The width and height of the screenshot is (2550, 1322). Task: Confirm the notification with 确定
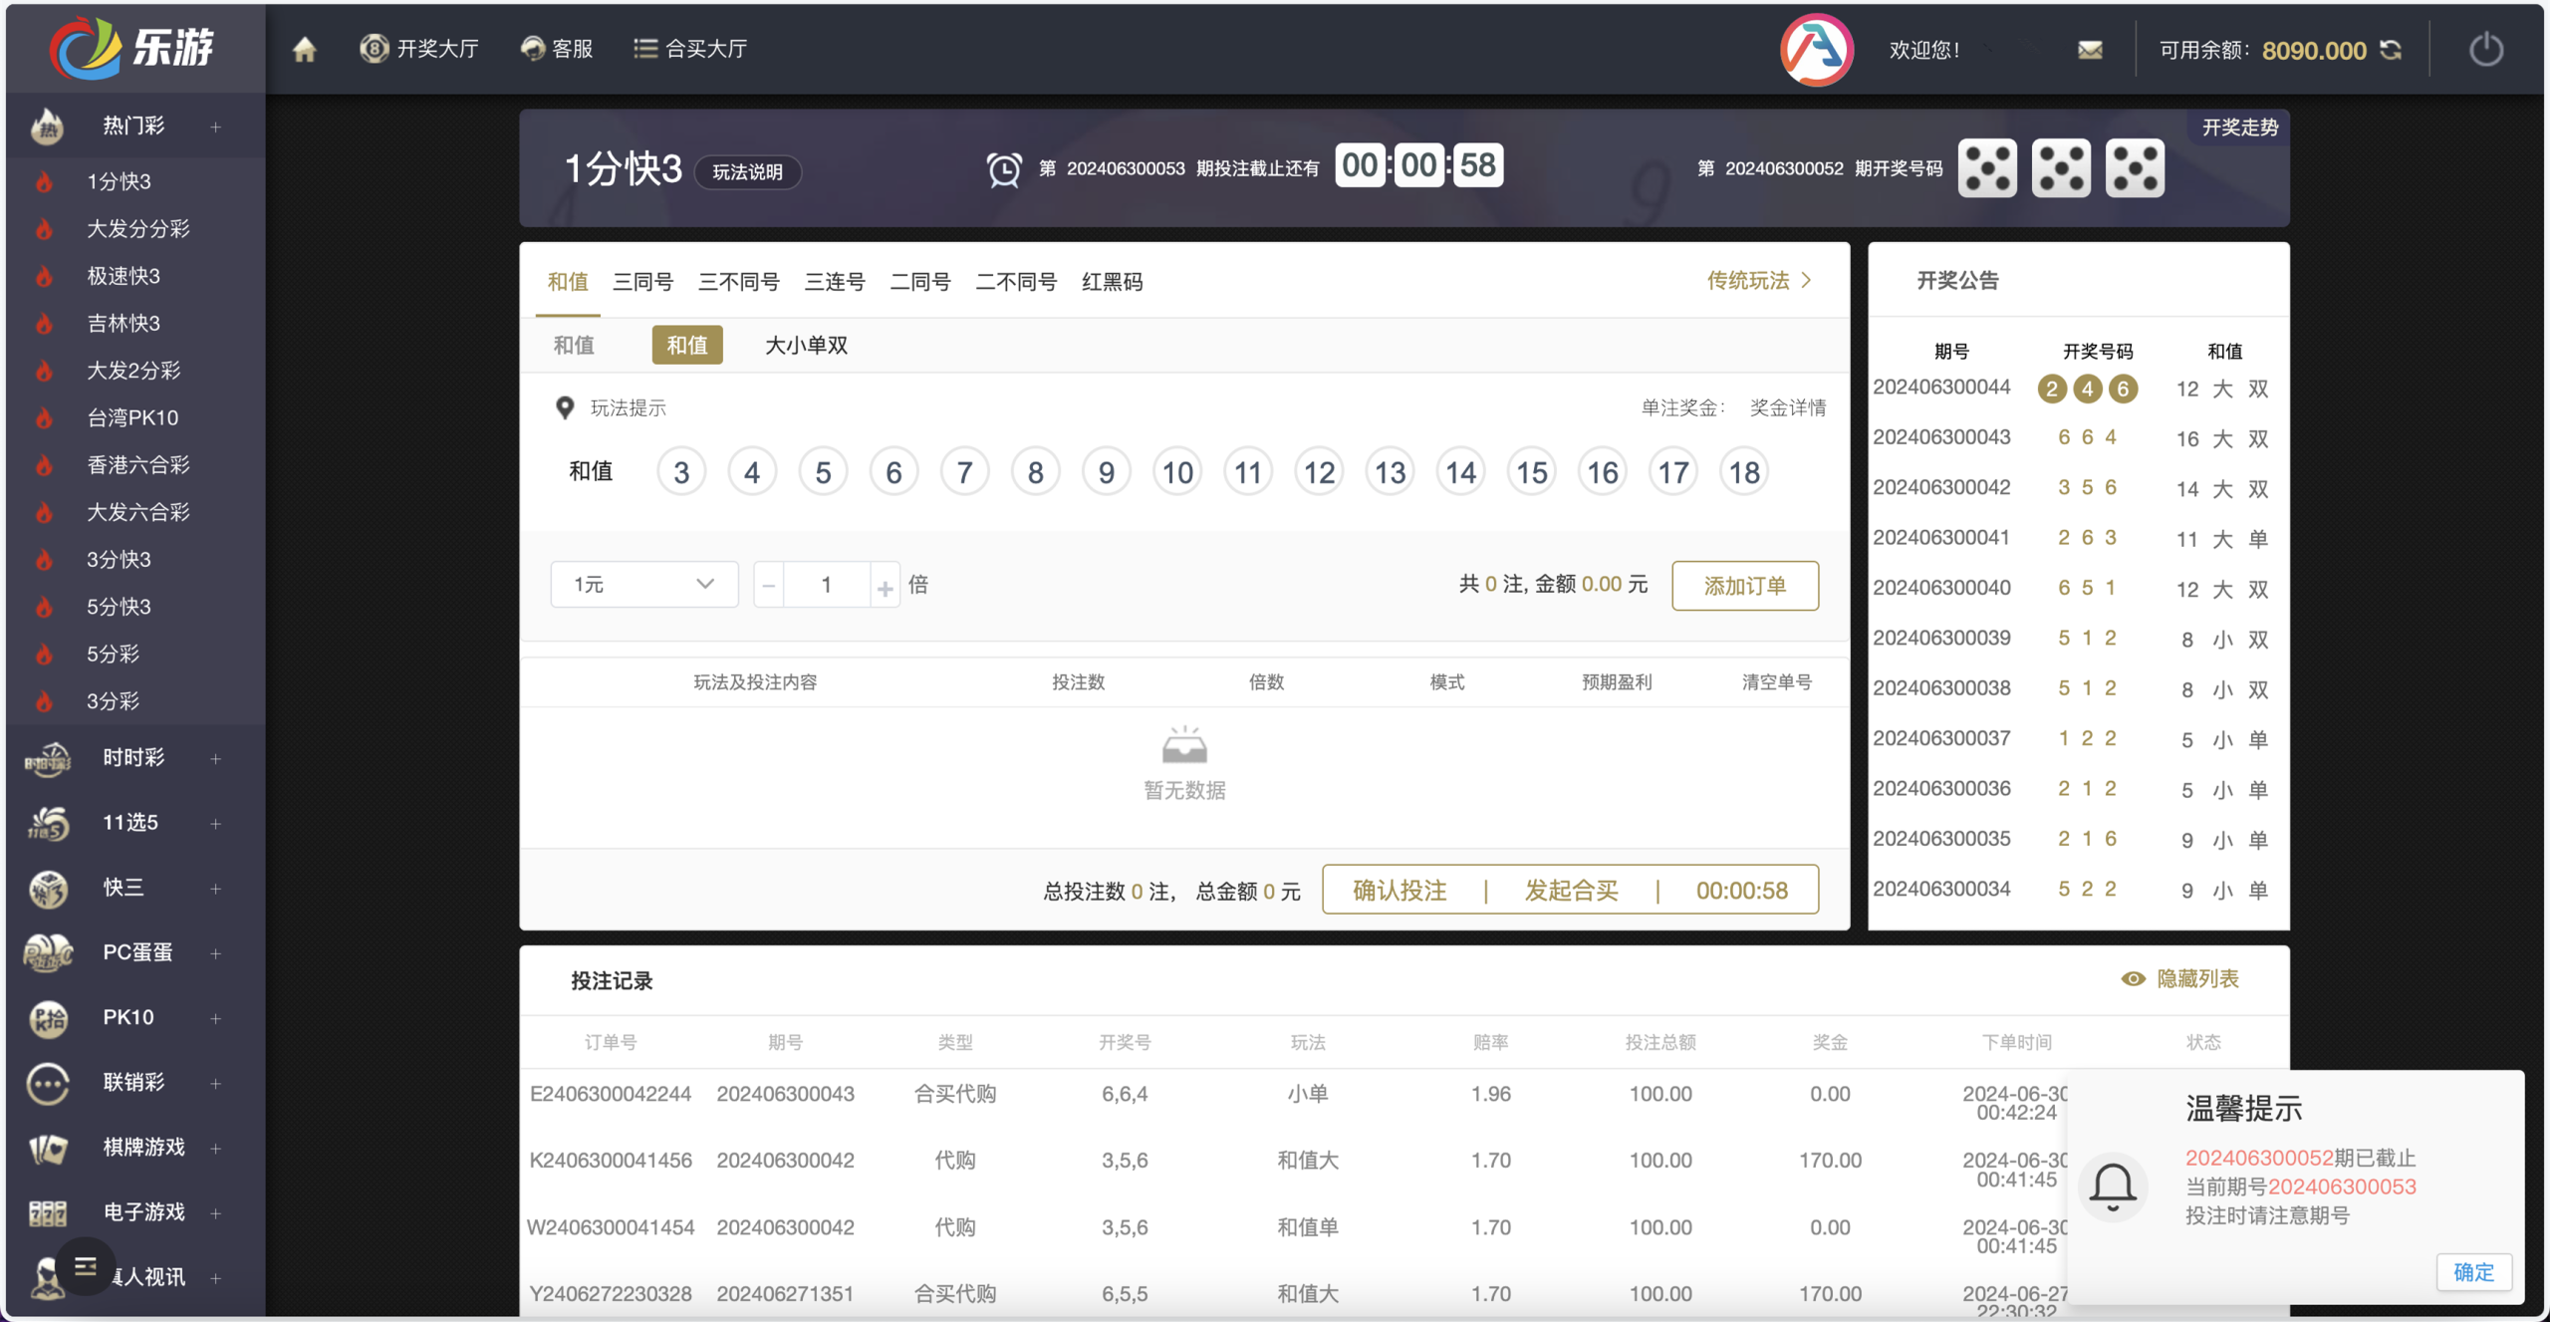point(2472,1271)
